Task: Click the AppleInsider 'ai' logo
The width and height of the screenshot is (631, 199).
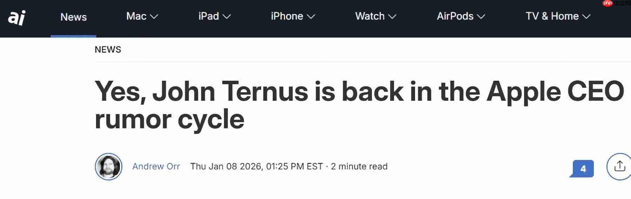Action: click(17, 18)
